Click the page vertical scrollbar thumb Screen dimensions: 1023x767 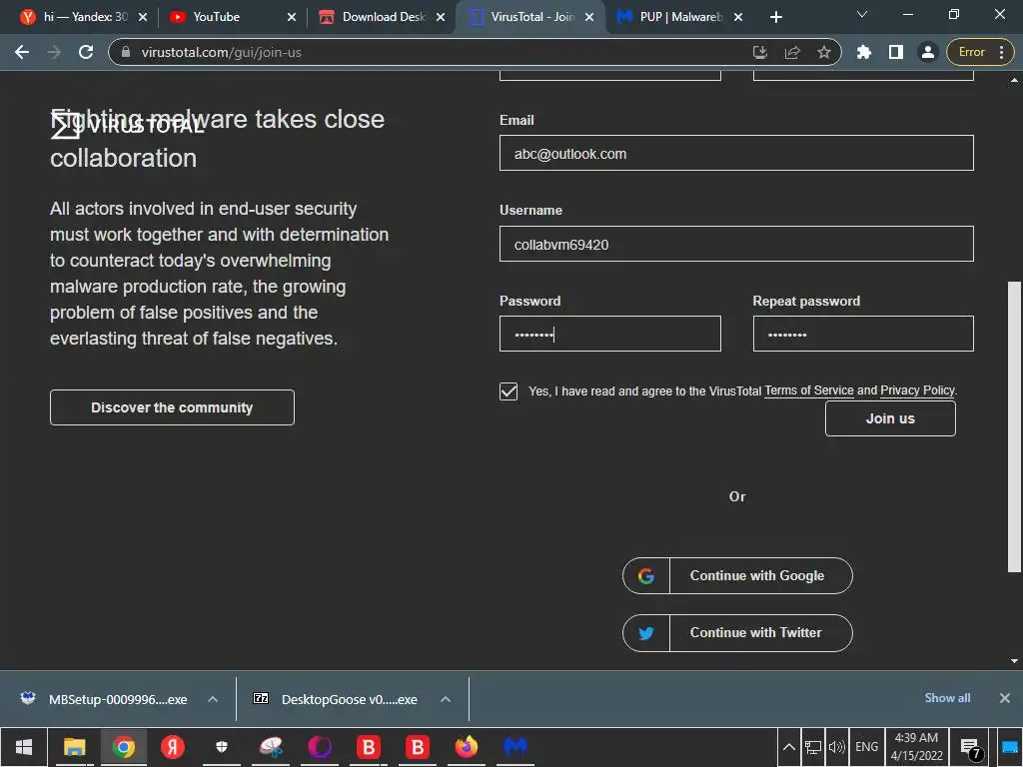[x=1014, y=425]
